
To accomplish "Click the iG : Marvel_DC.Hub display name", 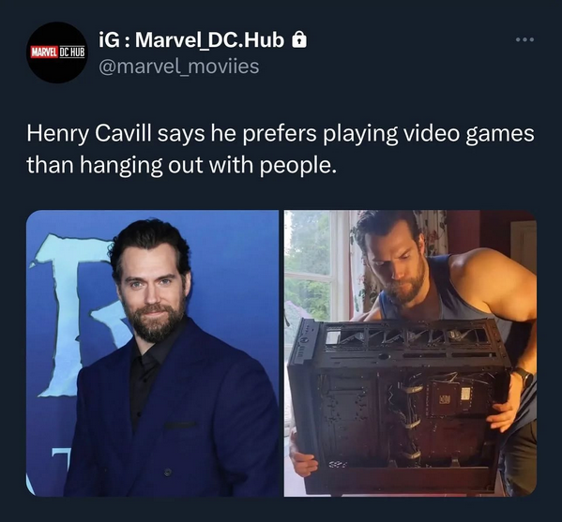I will [x=191, y=39].
